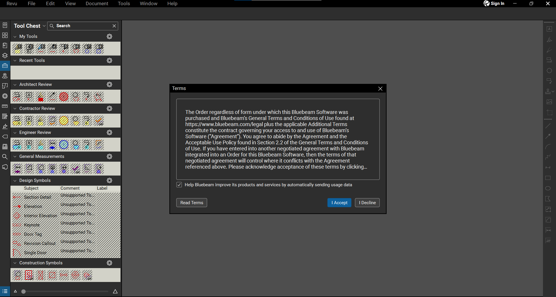This screenshot has width=556, height=297.
Task: Click the Architect Review red circle tool
Action: pyautogui.click(x=64, y=97)
